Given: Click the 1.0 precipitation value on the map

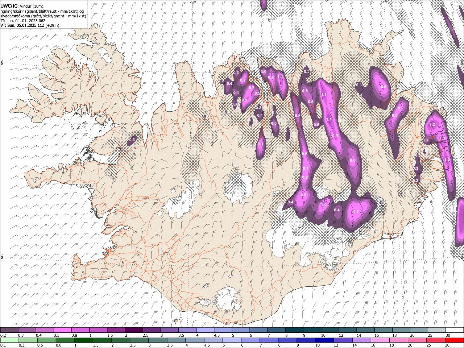Looking at the screenshot, I should click(x=324, y=204).
